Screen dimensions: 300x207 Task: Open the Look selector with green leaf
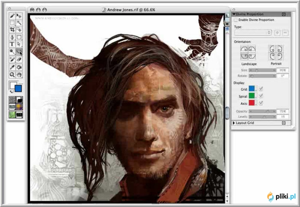click(x=12, y=114)
